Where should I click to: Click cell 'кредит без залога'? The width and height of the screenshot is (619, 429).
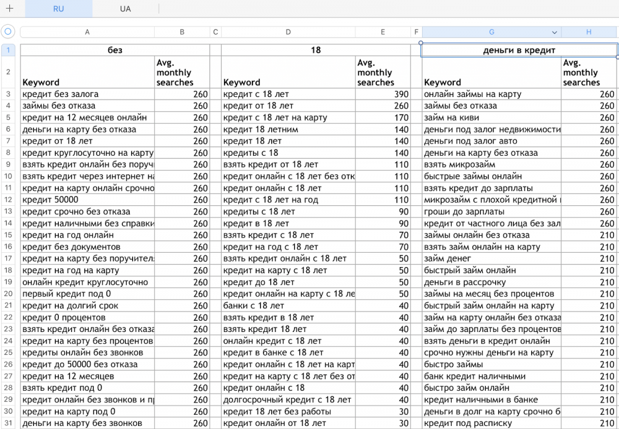click(87, 94)
